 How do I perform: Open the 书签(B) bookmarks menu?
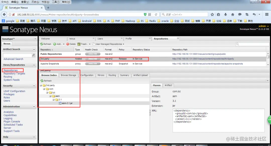45,2
